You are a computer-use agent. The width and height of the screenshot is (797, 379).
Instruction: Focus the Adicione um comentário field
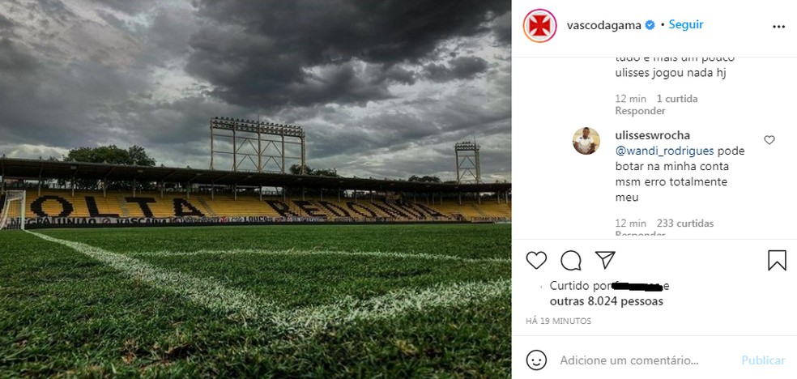coord(640,360)
